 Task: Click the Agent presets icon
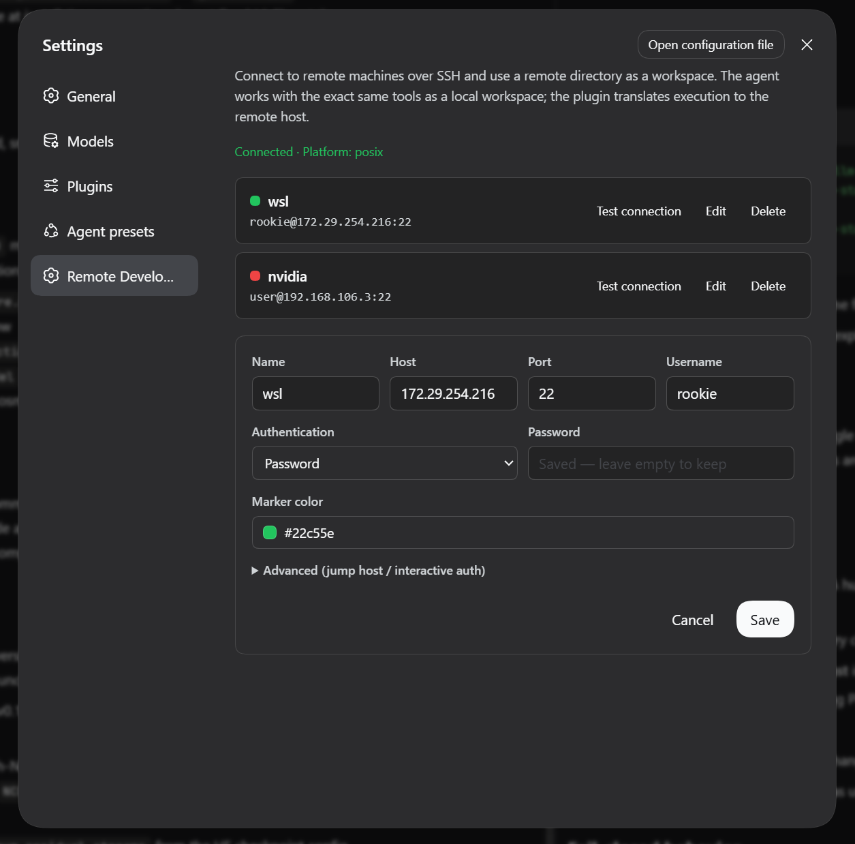(x=51, y=230)
